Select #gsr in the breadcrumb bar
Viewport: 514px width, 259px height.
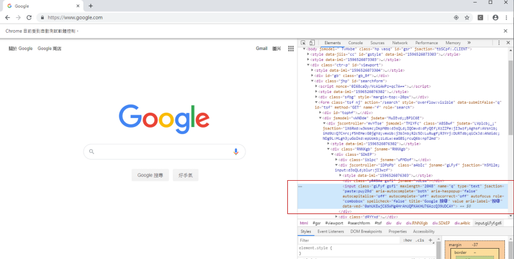317,223
